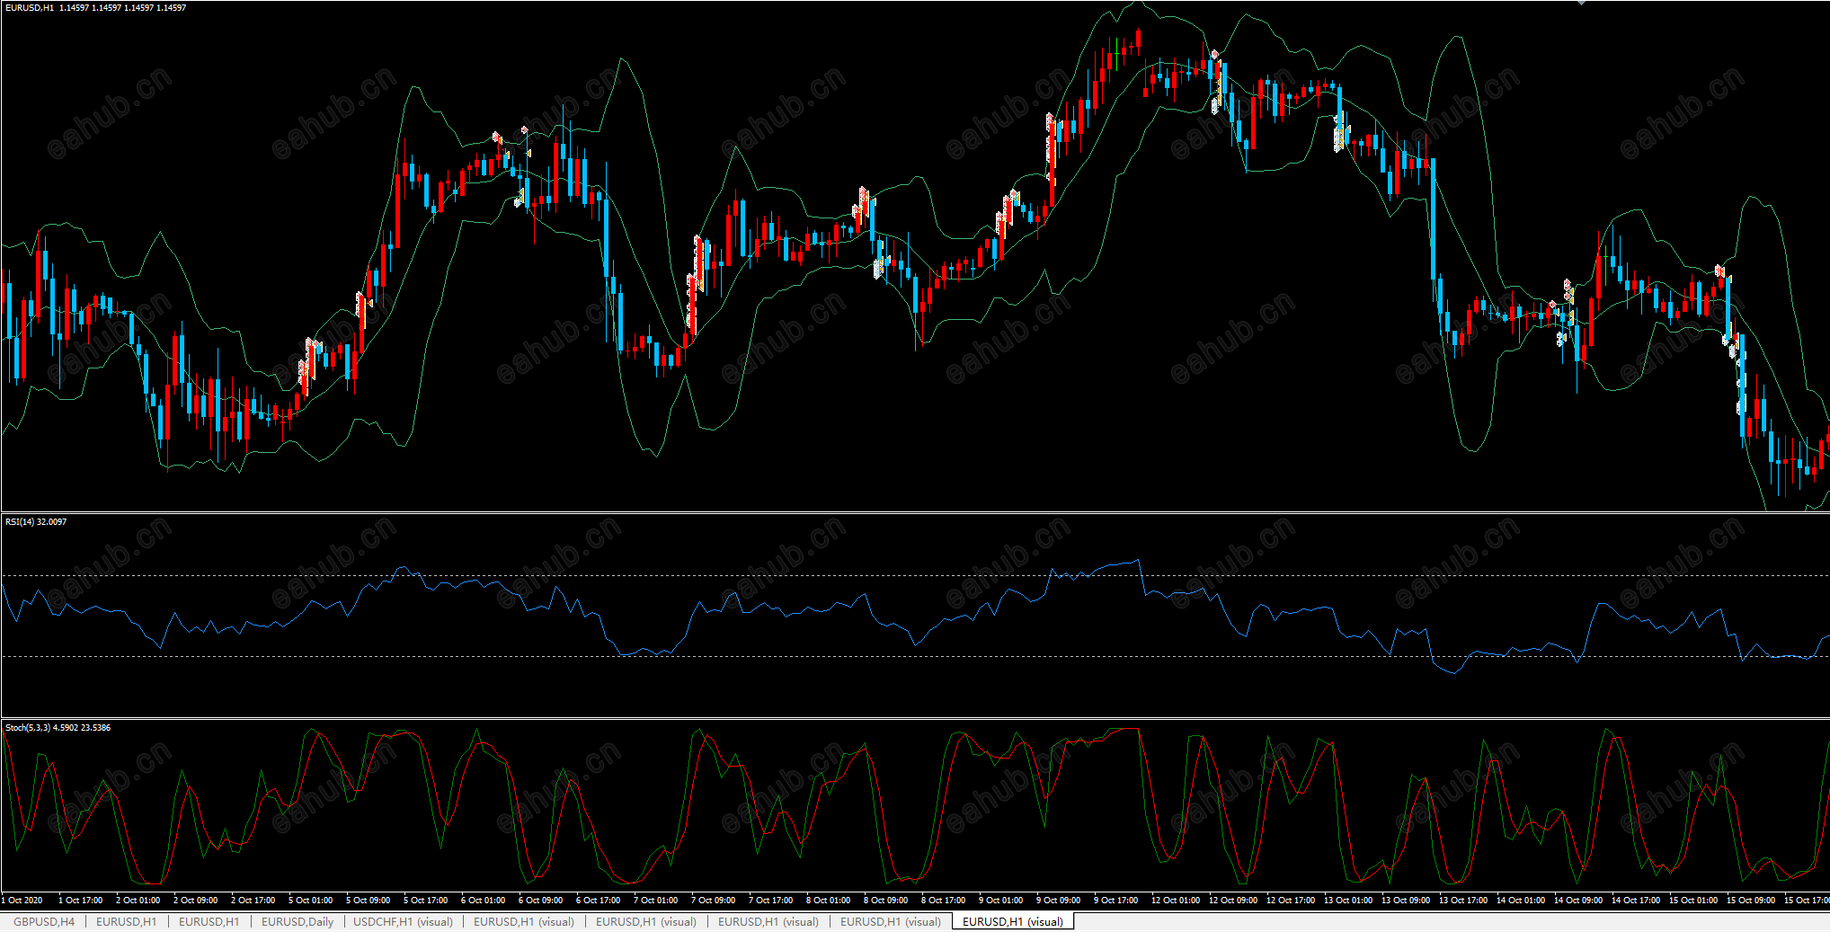Click the '13 Oct 09:00' time label
The image size is (1830, 932).
pos(1406,900)
